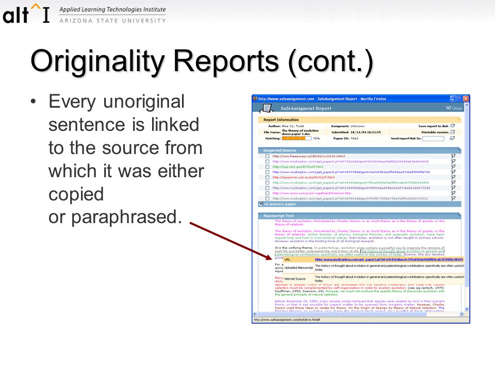Click the horizontal scrollbar's right arrow
Image resolution: width=495 pixels, height=371 pixels.
[x=462, y=314]
